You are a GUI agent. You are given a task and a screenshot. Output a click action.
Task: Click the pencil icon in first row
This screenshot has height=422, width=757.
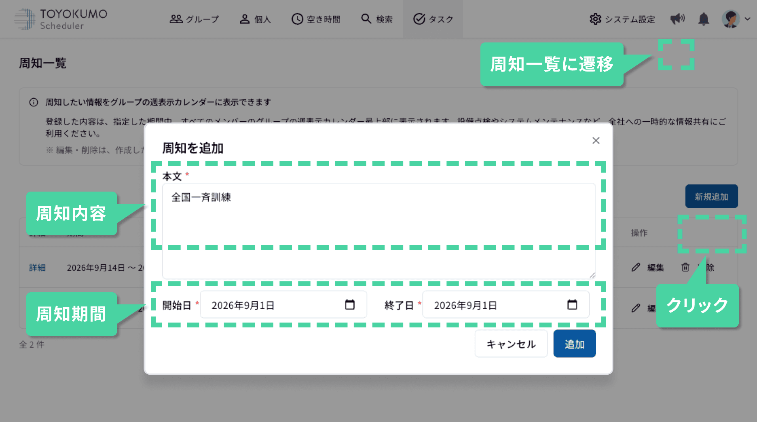[636, 267]
